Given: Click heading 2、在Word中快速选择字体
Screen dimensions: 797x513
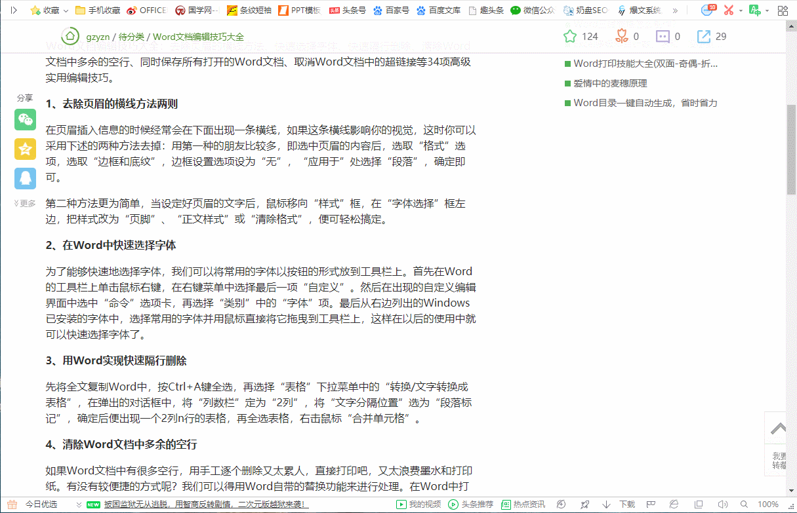Looking at the screenshot, I should [x=111, y=246].
